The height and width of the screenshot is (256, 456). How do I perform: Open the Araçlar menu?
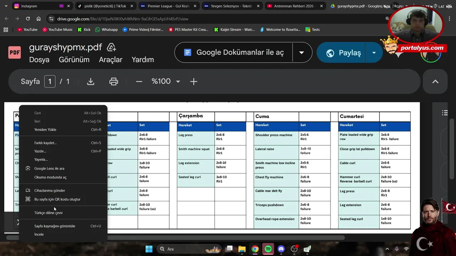(110, 60)
